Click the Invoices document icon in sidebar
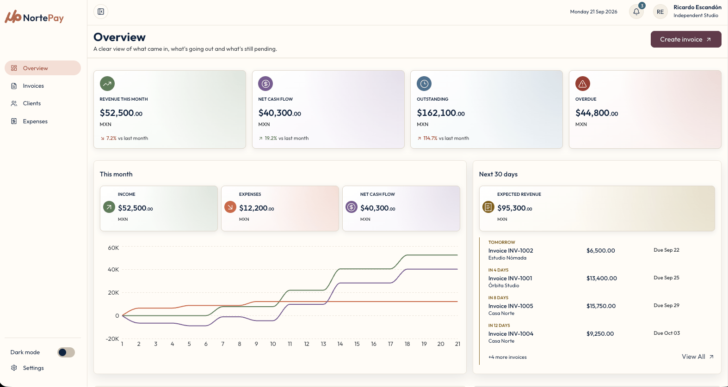 pos(14,86)
